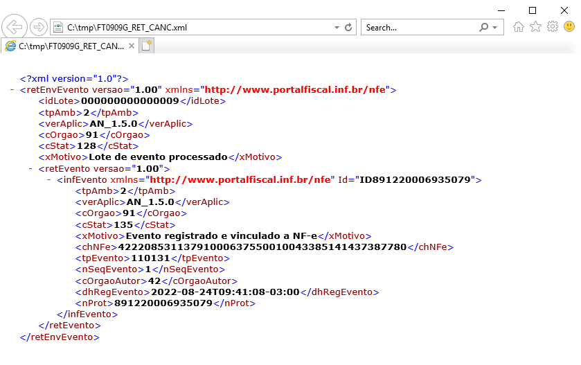
Task: Click the text "Lote de evento processado"
Action: coord(158,157)
